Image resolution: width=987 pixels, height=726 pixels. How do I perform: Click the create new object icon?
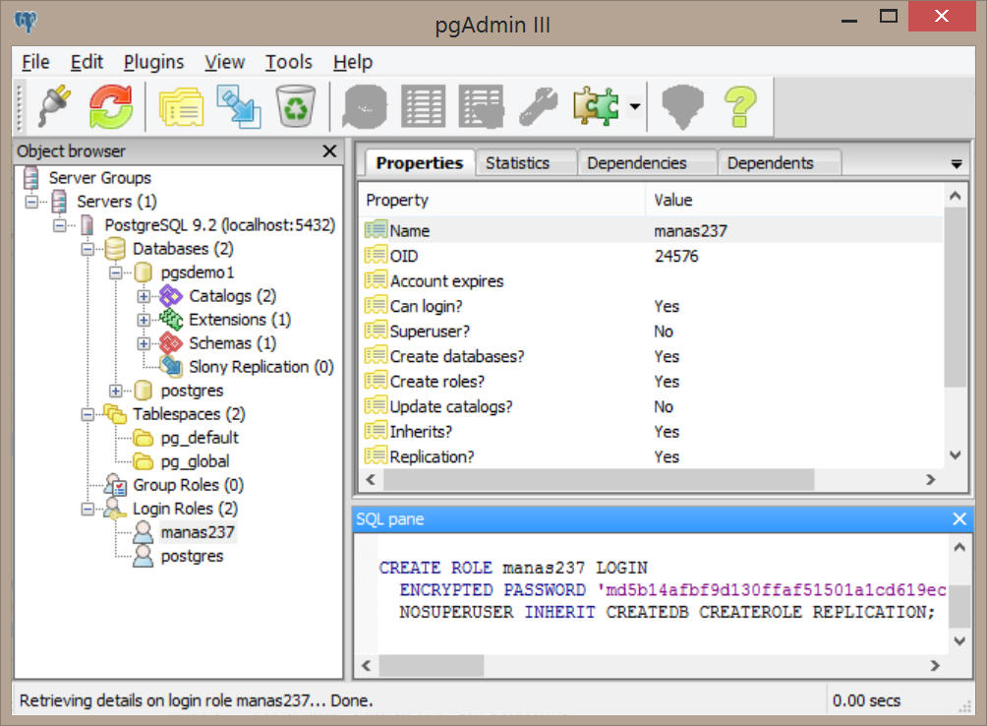pyautogui.click(x=239, y=107)
